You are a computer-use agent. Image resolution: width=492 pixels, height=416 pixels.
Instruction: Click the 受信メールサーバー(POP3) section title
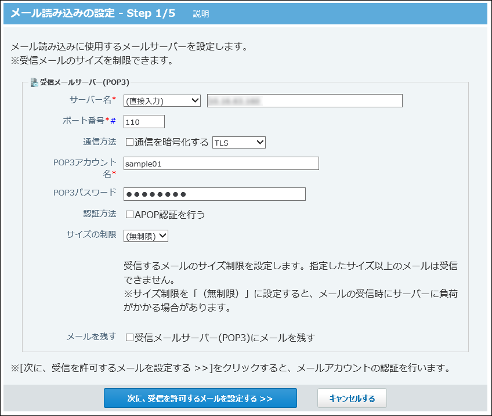coord(84,82)
